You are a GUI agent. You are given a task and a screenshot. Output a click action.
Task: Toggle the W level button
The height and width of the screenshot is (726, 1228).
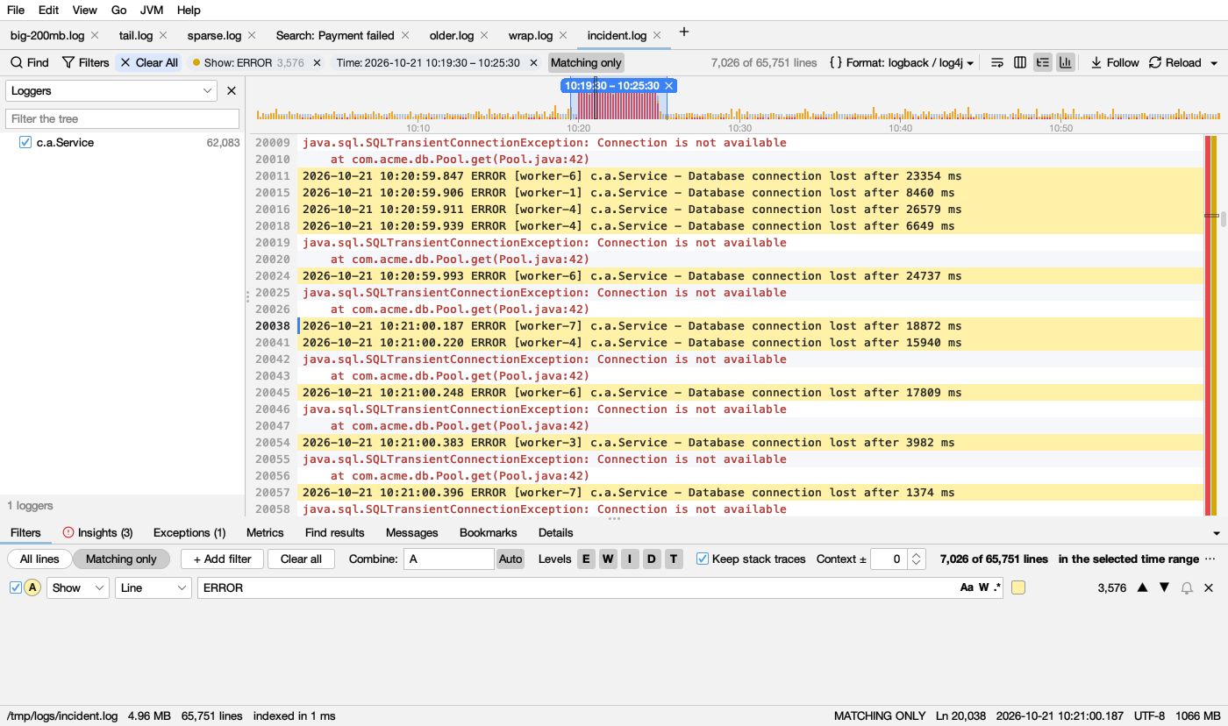(608, 559)
